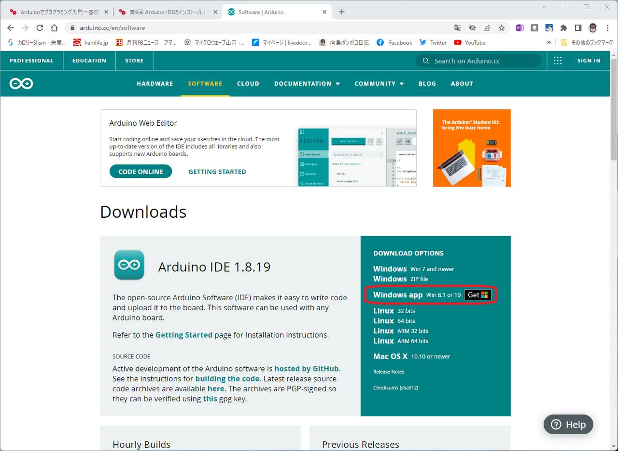Get the Windows app from Microsoft Store
This screenshot has width=618, height=451.
[478, 295]
